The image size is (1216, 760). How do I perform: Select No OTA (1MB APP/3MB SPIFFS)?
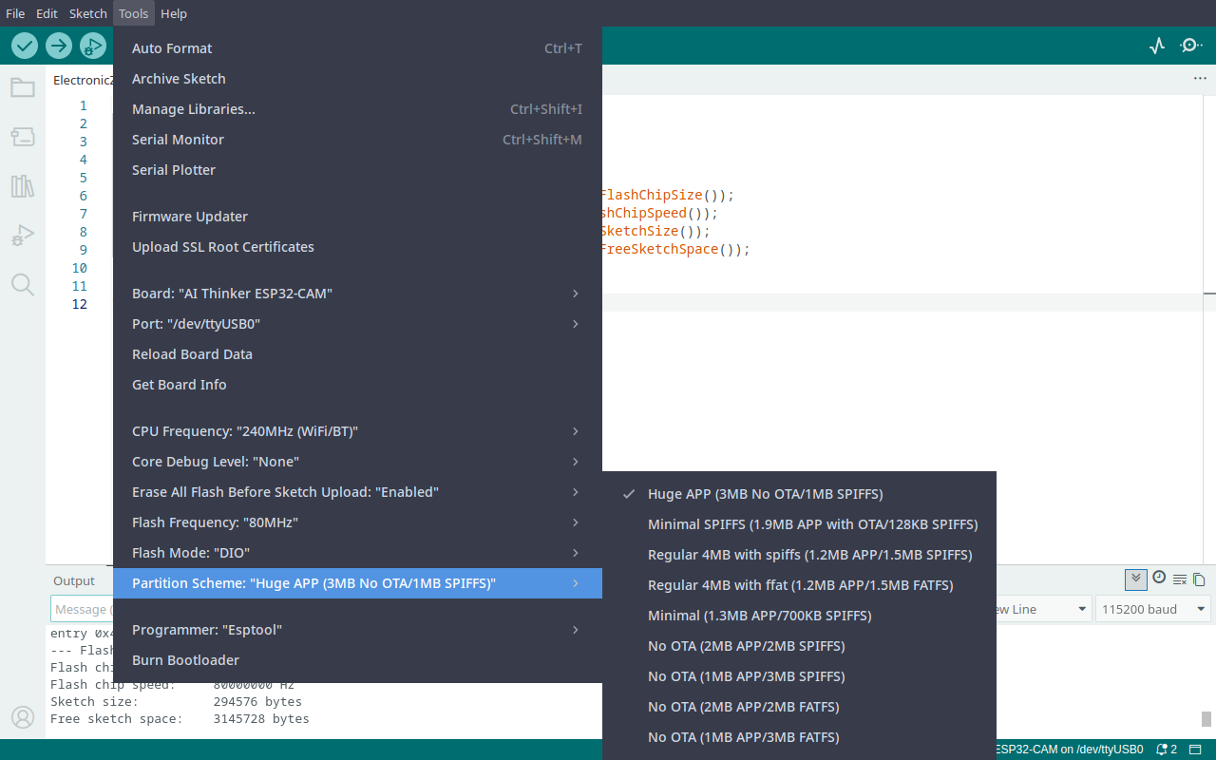799,676
